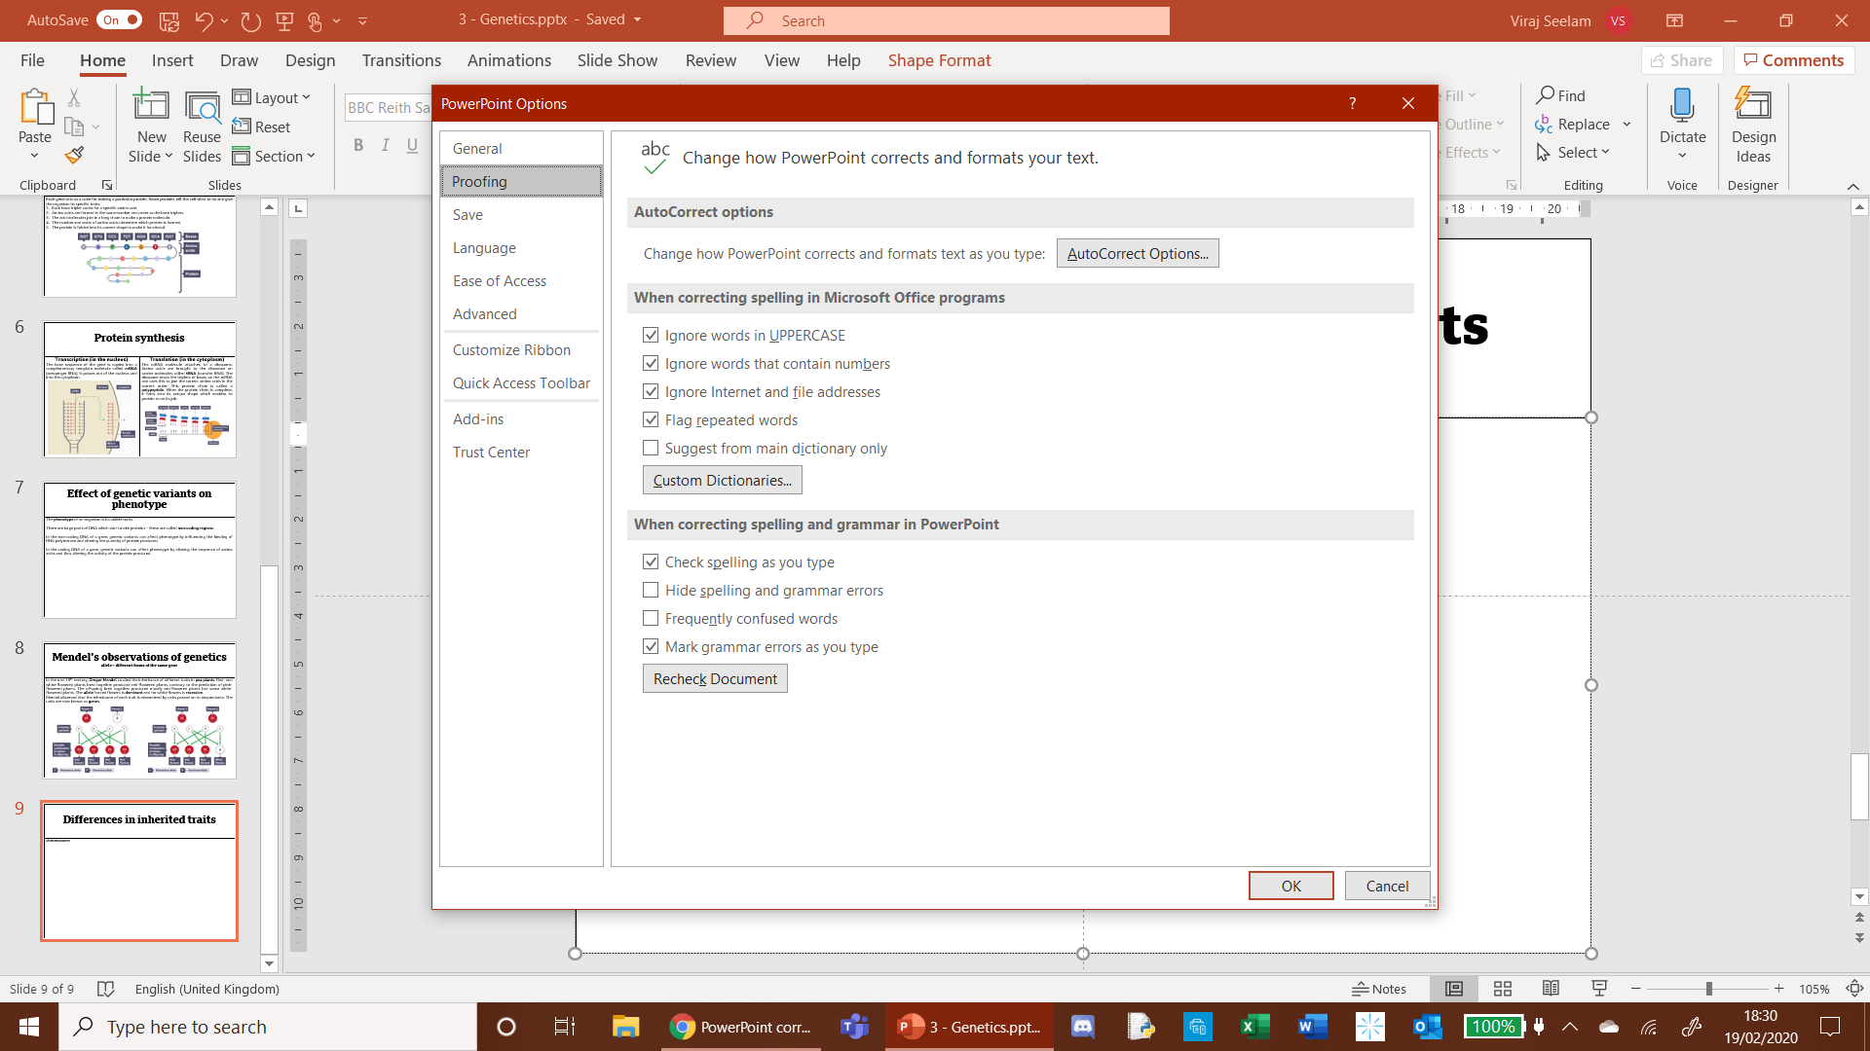
Task: Click the Undo arrow icon
Action: tap(204, 19)
